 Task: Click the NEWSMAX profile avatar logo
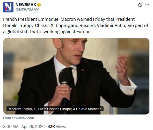click(8, 7)
